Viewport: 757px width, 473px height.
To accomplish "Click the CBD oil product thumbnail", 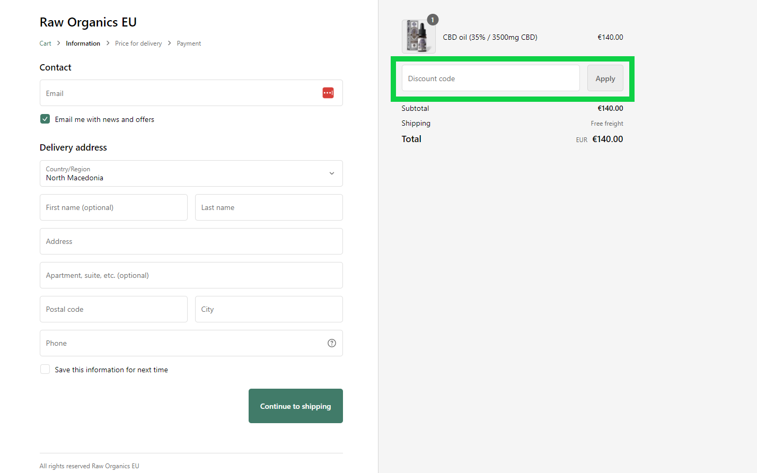I will click(x=419, y=37).
